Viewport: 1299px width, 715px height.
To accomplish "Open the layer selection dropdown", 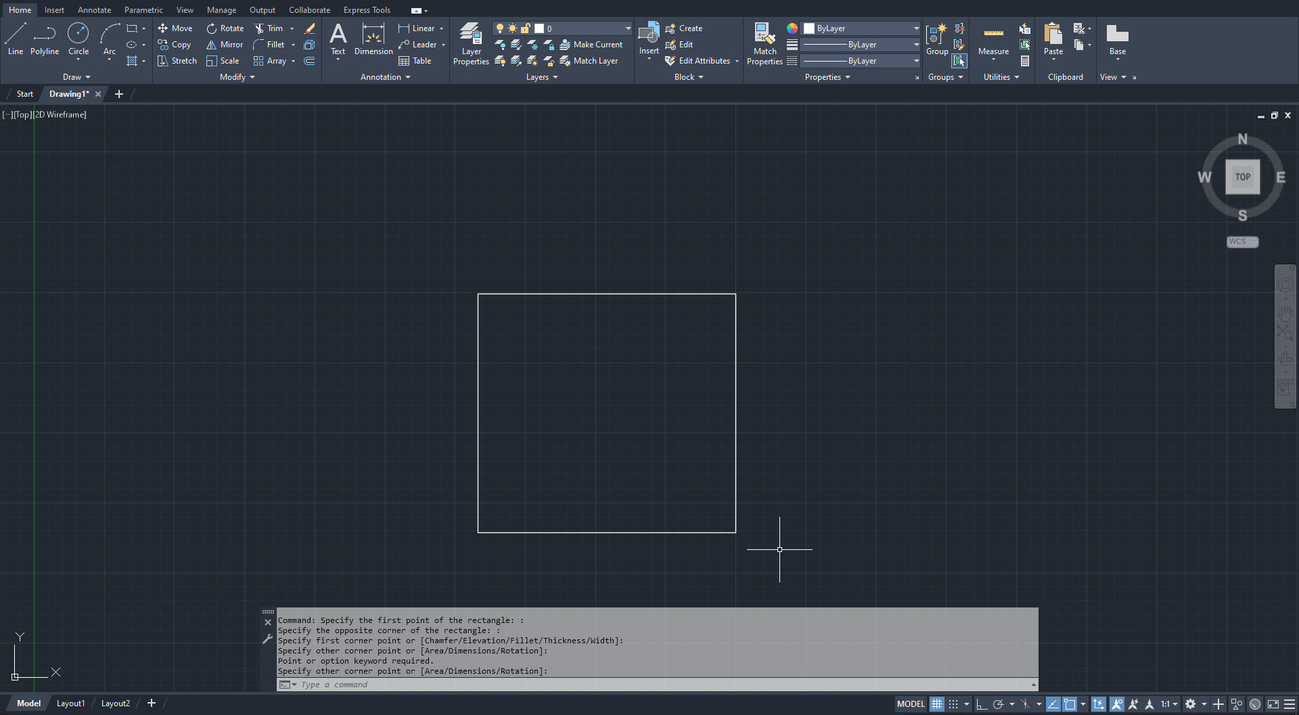I will coord(562,28).
